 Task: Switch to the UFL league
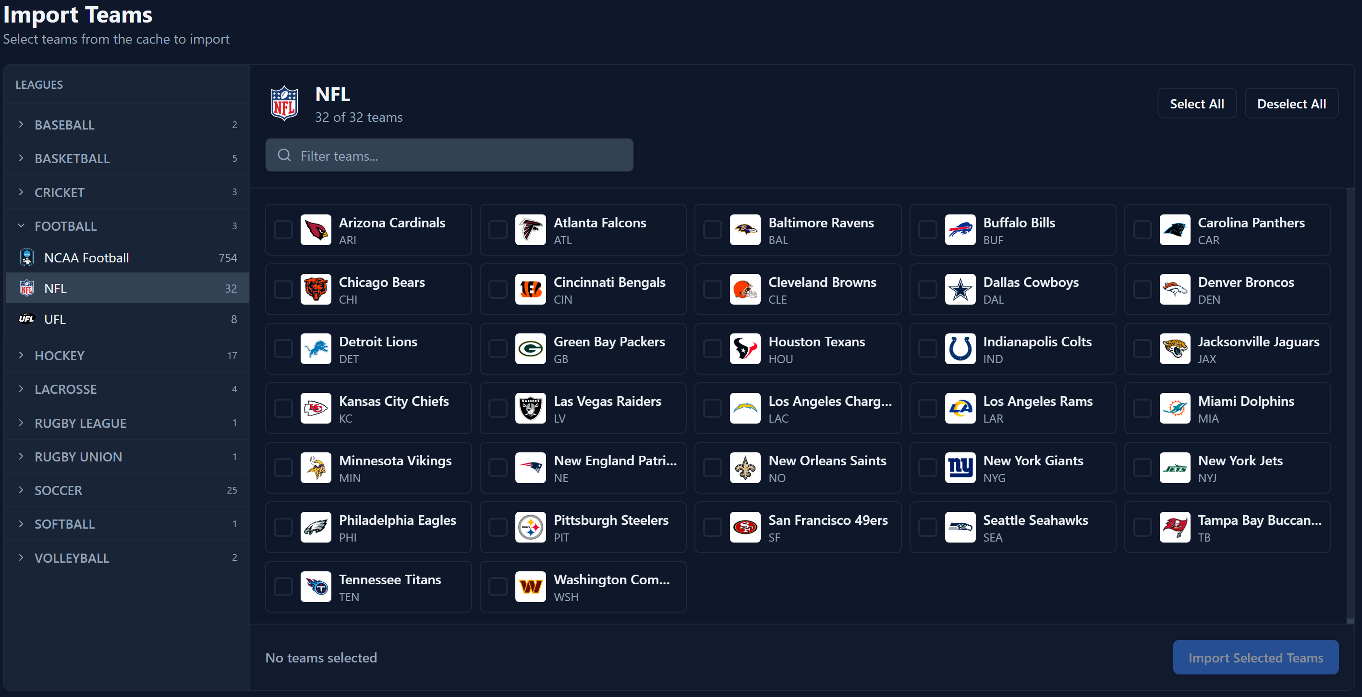[x=55, y=319]
